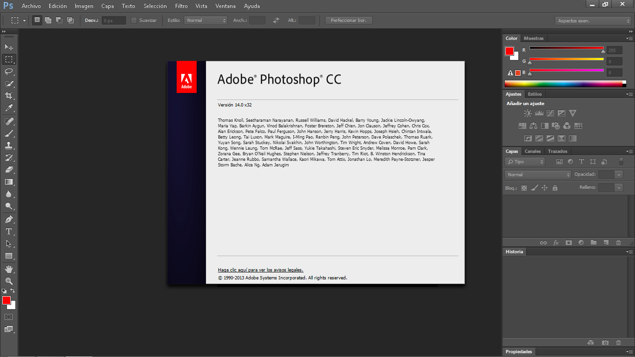This screenshot has height=357, width=635.
Task: Select the Horizontal Type tool
Action: pyautogui.click(x=9, y=231)
